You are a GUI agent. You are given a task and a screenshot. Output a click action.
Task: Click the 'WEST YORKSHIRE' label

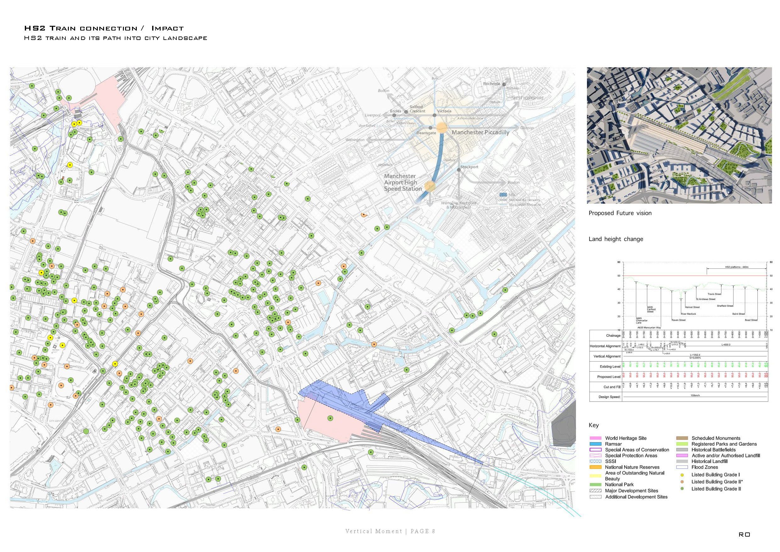pos(528,98)
